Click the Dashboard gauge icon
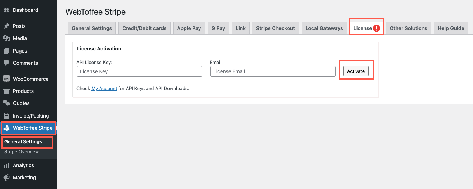 coord(6,10)
